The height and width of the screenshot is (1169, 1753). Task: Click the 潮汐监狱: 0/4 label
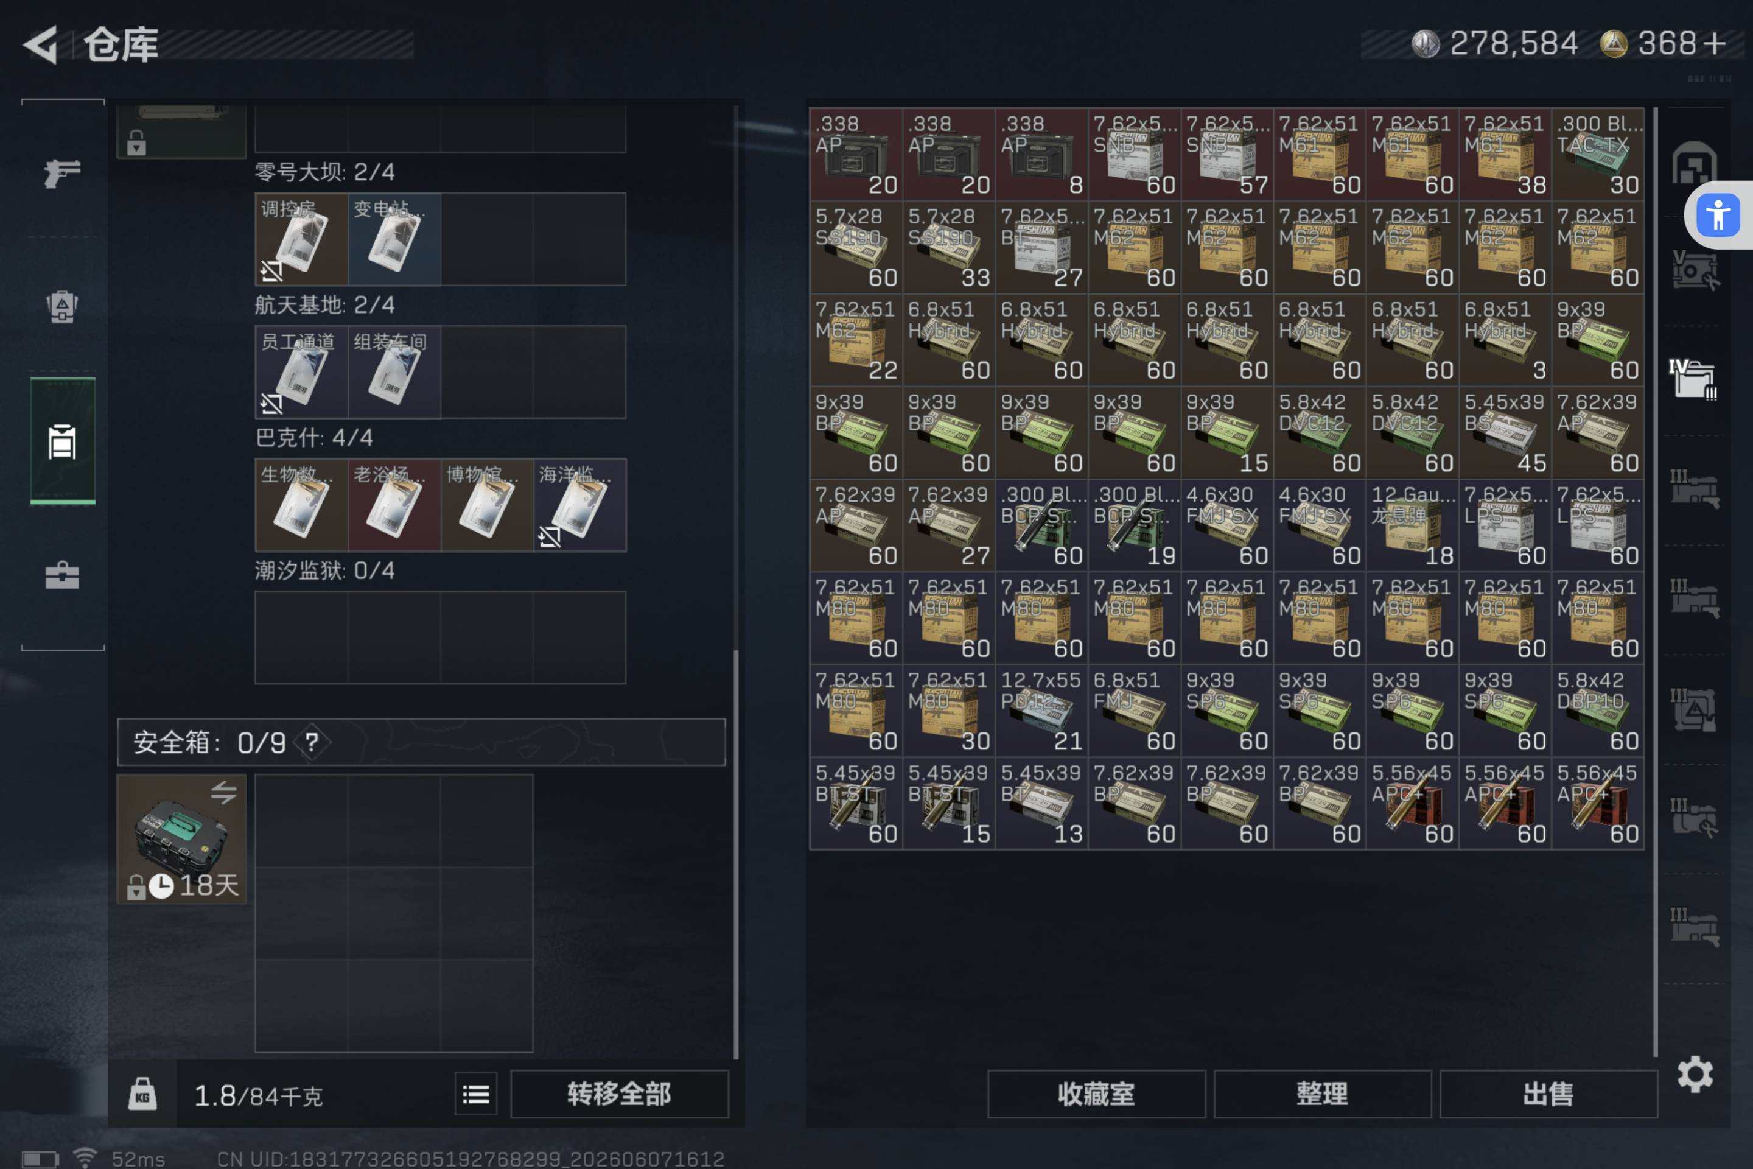click(x=325, y=570)
